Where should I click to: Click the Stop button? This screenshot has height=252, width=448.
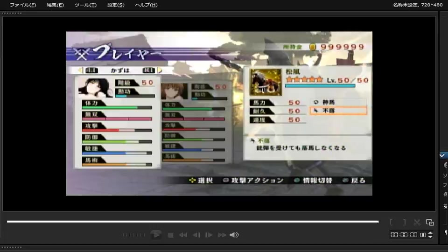point(171,235)
